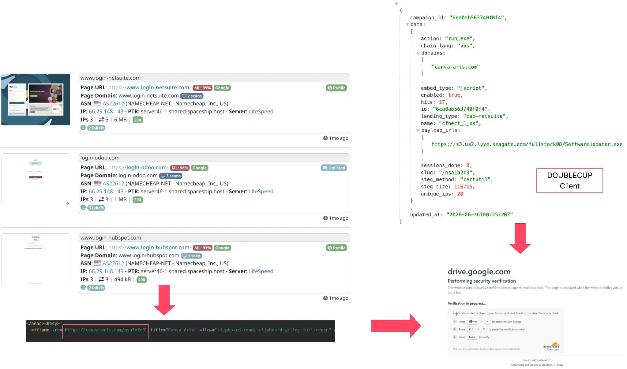Click the 200 status badge in login-netsuite result
This screenshot has height=369, width=627.
point(137,120)
